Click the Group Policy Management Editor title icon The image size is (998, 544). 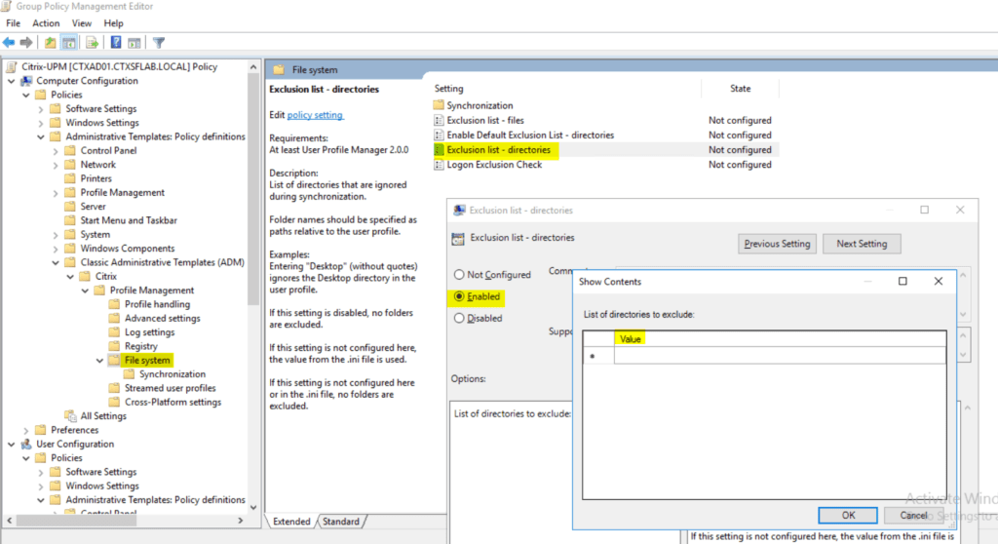pos(7,7)
